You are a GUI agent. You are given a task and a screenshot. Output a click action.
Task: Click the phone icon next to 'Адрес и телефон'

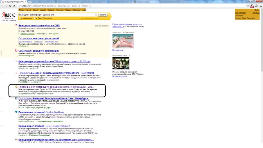[x=19, y=34]
